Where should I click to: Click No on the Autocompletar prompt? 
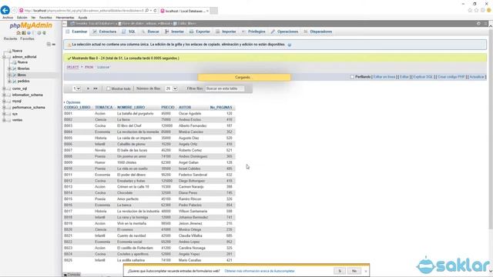[x=354, y=271]
